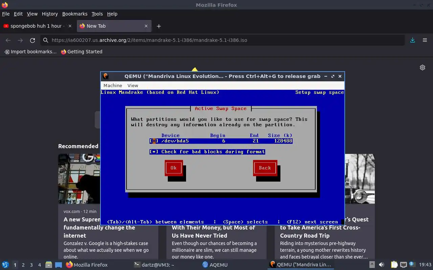433x270 pixels.
Task: Open the Us Have Never Tried article
Action: coord(213,232)
